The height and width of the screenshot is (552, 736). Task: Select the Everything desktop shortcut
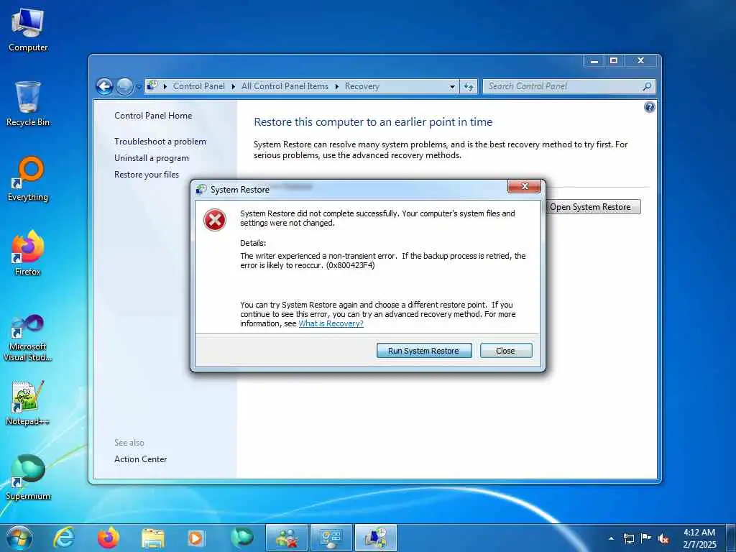(28, 179)
